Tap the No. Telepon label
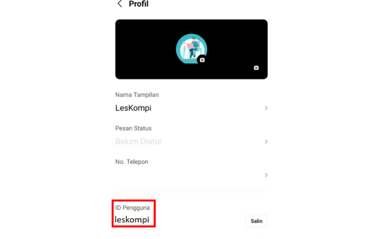 click(x=132, y=162)
